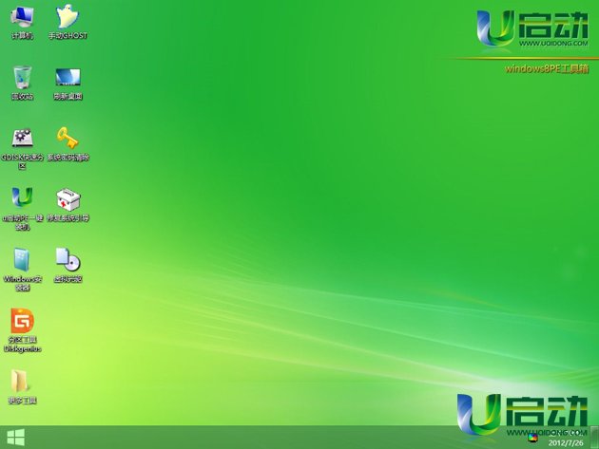Open the virtual CD drive disc icon
This screenshot has width=599, height=449.
point(68,259)
